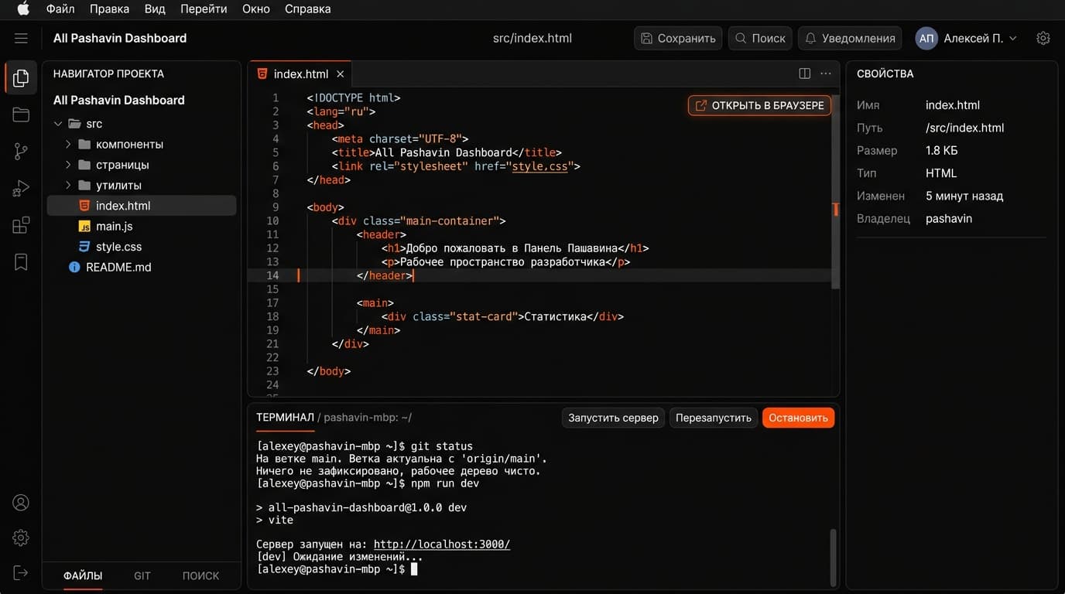
Task: Collapse the src folder in the project navigator
Action: click(x=58, y=123)
